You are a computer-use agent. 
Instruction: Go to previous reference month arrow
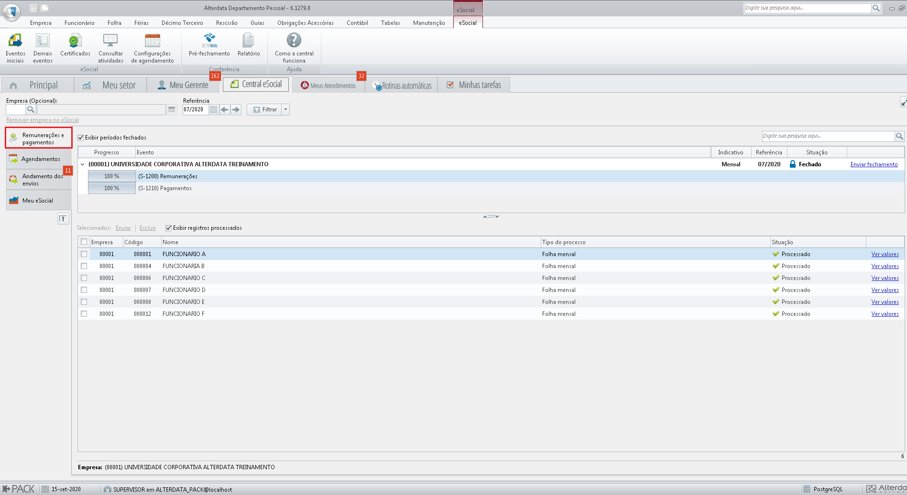225,109
